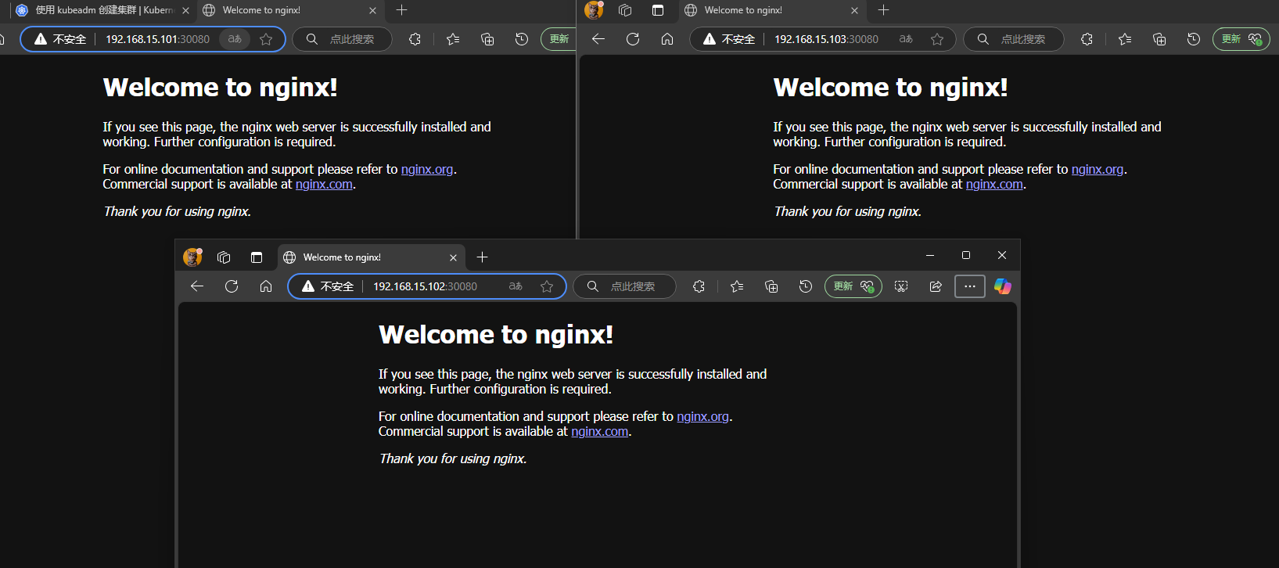This screenshot has height=568, width=1279.
Task: Open extensions in 192.168.15.101 window
Action: (x=415, y=39)
